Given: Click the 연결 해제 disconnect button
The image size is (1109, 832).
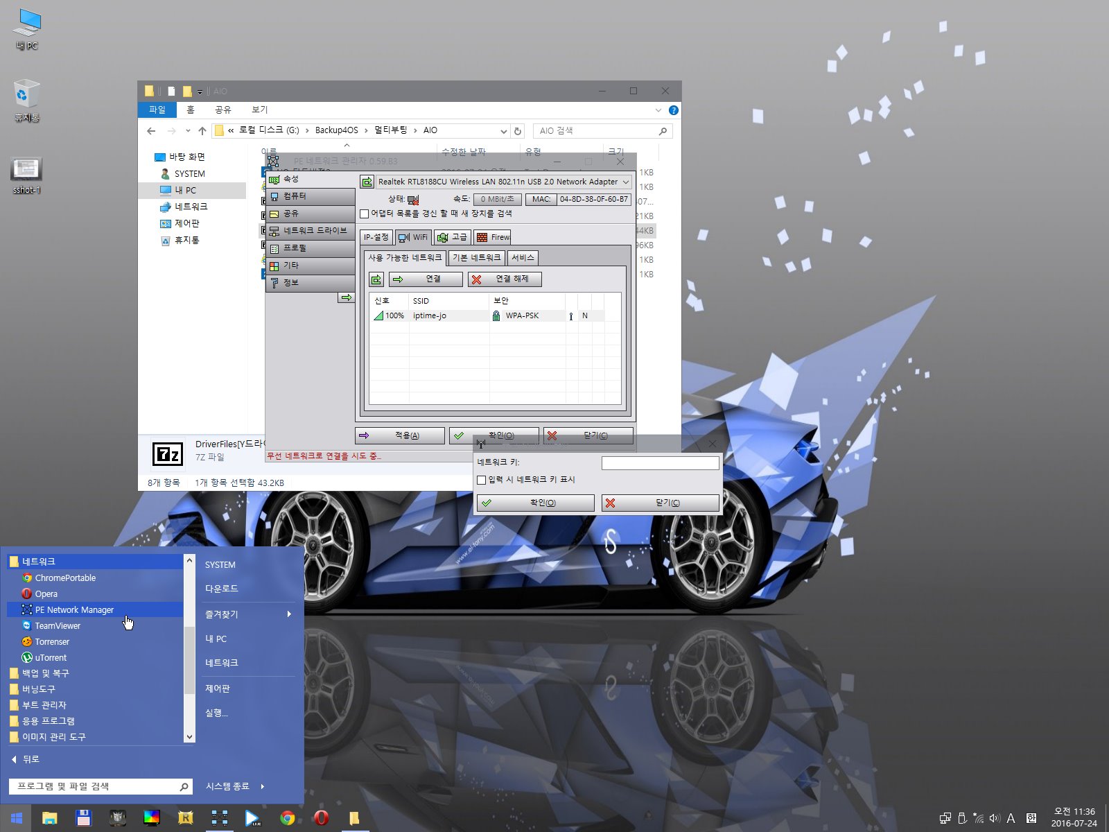Looking at the screenshot, I should tap(505, 279).
